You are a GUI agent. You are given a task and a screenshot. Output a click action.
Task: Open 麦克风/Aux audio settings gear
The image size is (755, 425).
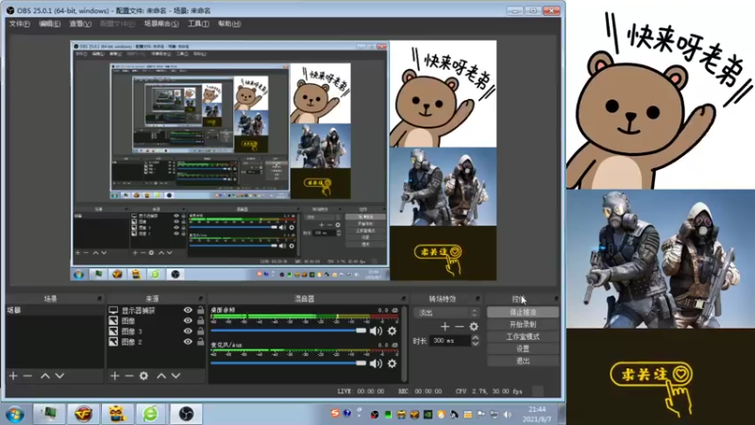coord(392,364)
